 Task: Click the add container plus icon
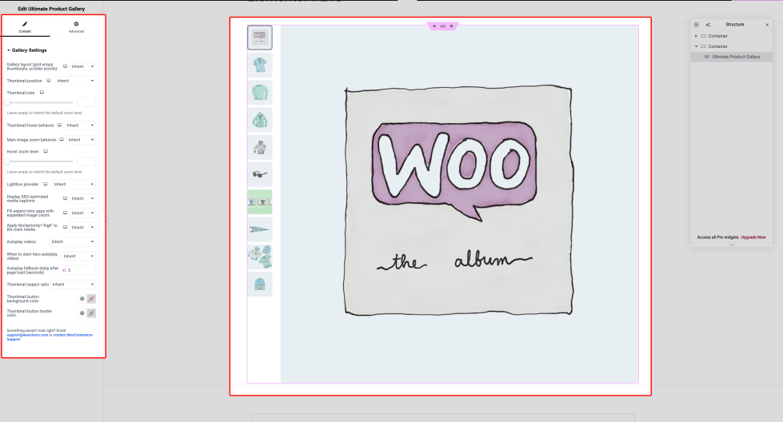point(434,26)
